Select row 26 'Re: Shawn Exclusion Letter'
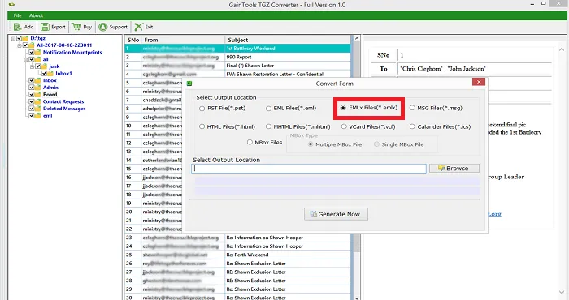Viewport: 569px width, 300px height. pos(238,264)
